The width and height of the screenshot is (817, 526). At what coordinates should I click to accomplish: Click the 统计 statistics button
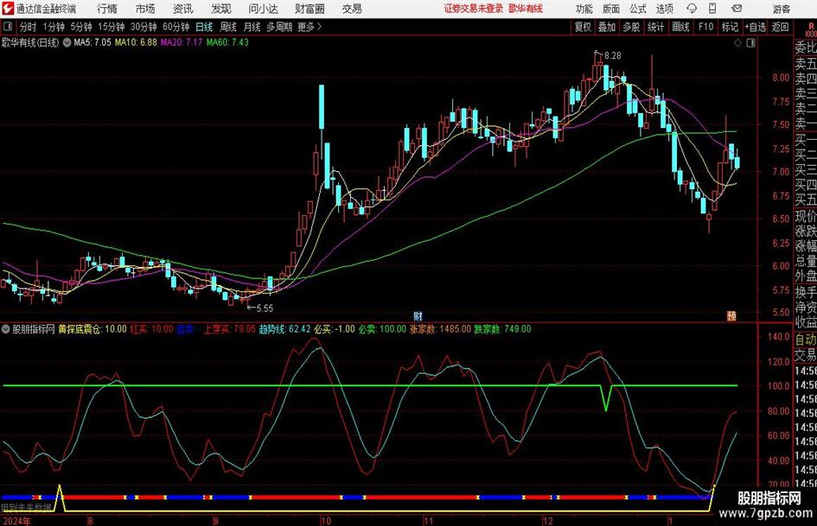coord(655,27)
